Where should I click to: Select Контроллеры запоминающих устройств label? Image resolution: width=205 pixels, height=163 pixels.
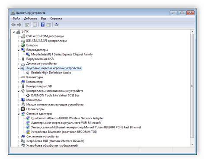[54, 91]
